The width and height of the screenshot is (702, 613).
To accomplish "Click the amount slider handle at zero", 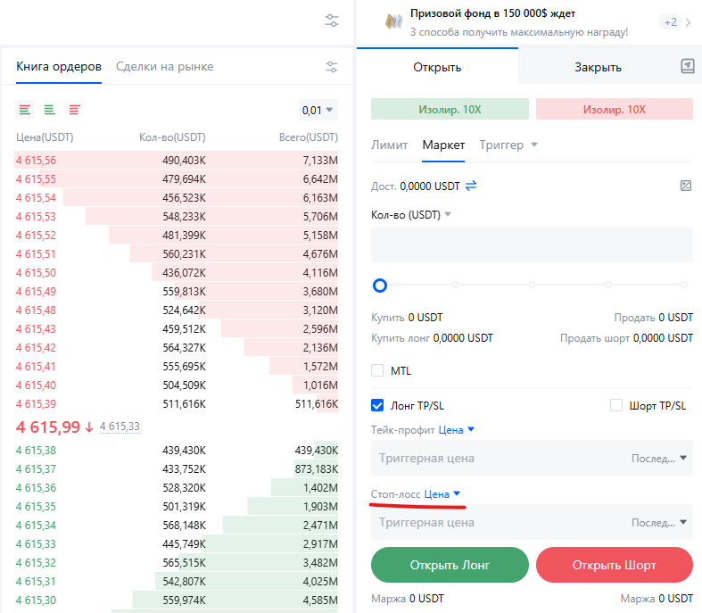I will [x=380, y=286].
